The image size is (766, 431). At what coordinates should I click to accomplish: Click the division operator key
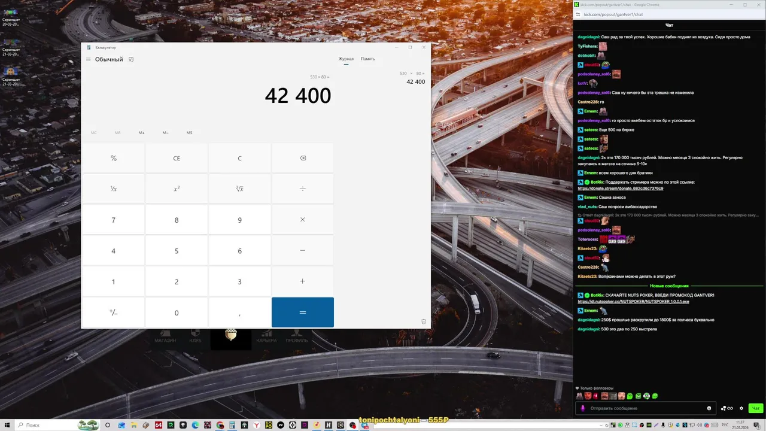[303, 189]
